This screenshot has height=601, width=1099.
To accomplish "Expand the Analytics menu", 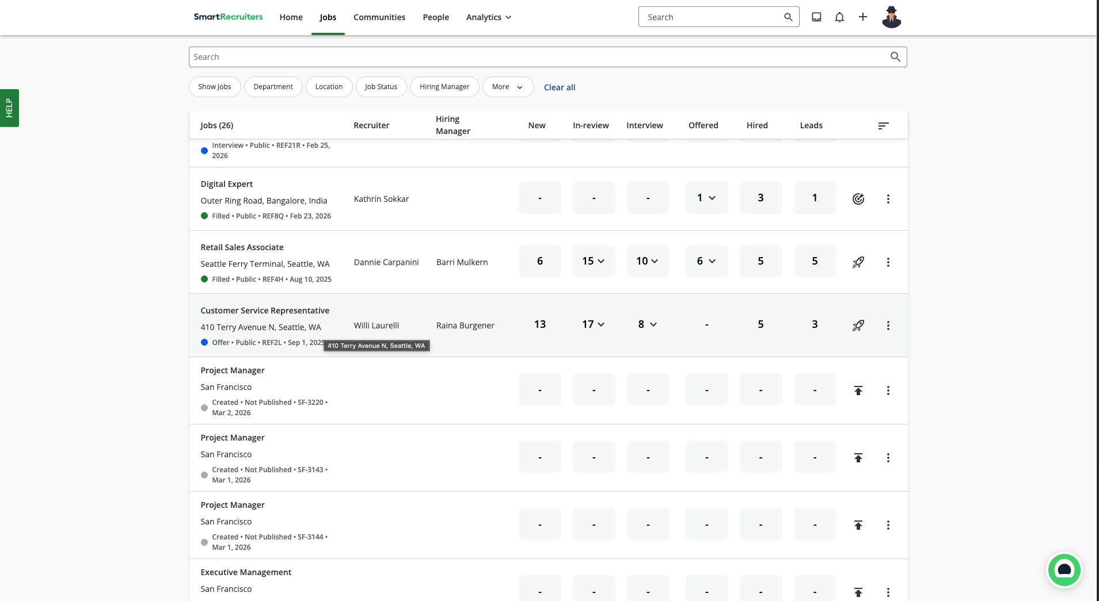I will [x=488, y=17].
